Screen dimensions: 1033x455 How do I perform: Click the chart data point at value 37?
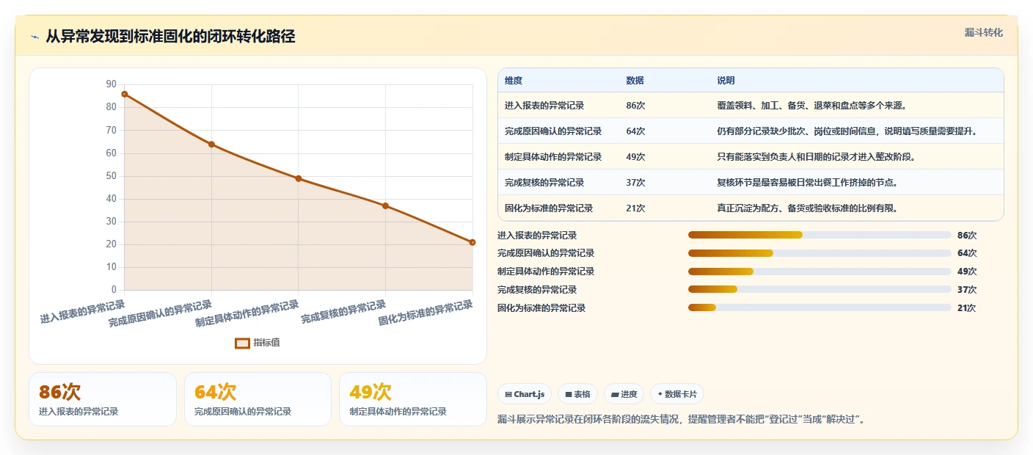coord(385,205)
